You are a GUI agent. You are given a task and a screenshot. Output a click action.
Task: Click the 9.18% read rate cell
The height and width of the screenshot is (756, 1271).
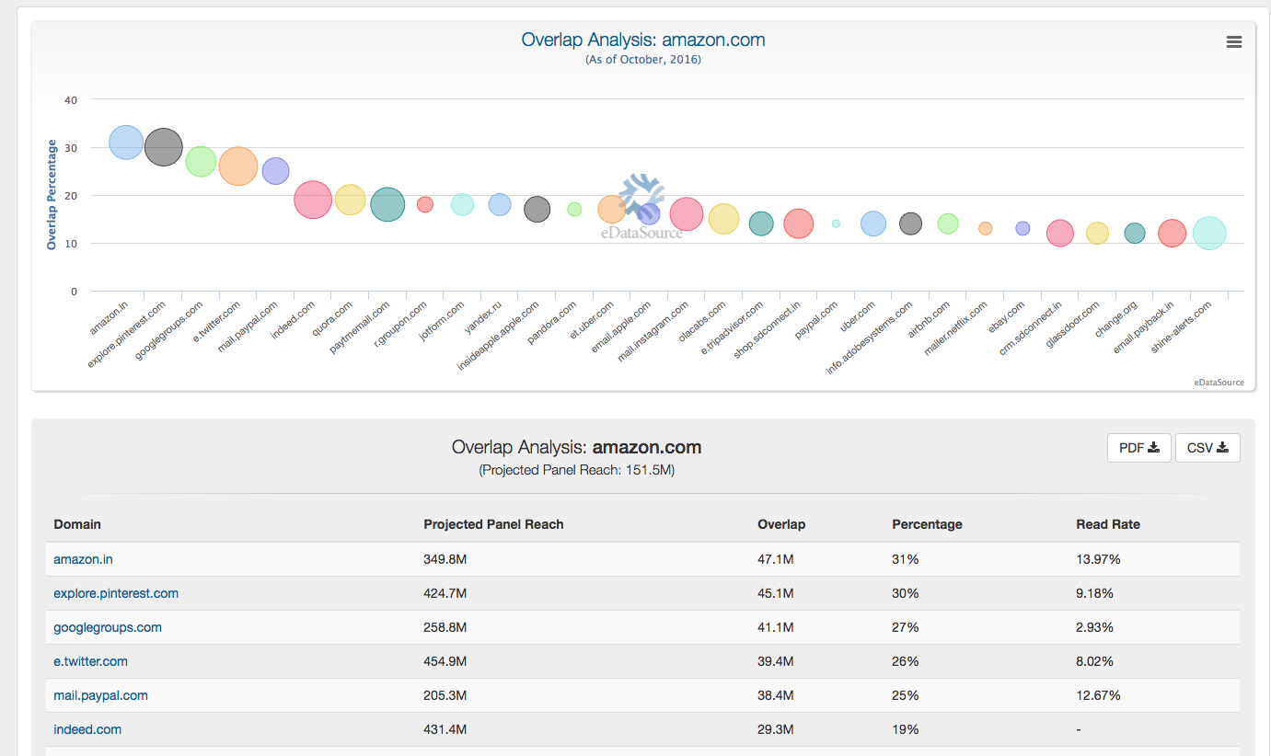click(1094, 593)
